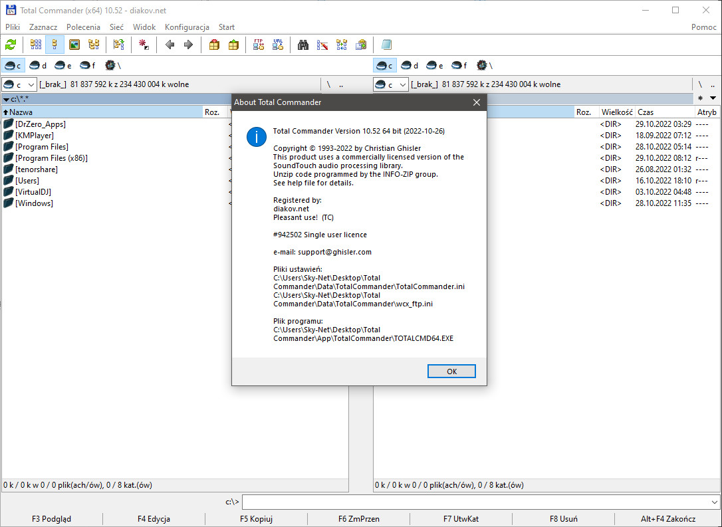Select [Windows] folder in left panel

pyautogui.click(x=34, y=203)
